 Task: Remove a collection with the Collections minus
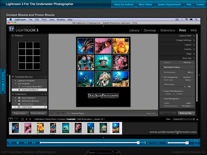click(42, 94)
